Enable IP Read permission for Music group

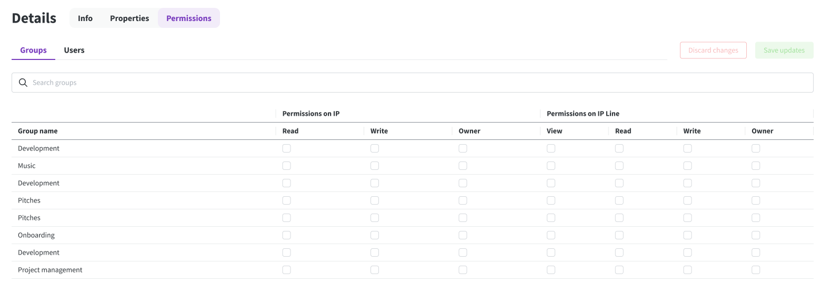click(286, 166)
